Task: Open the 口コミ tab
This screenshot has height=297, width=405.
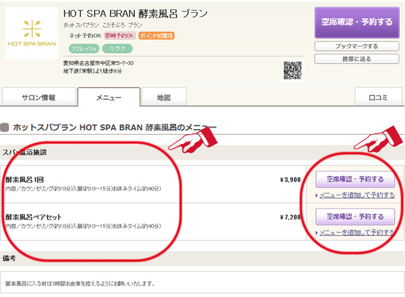Action: (378, 97)
